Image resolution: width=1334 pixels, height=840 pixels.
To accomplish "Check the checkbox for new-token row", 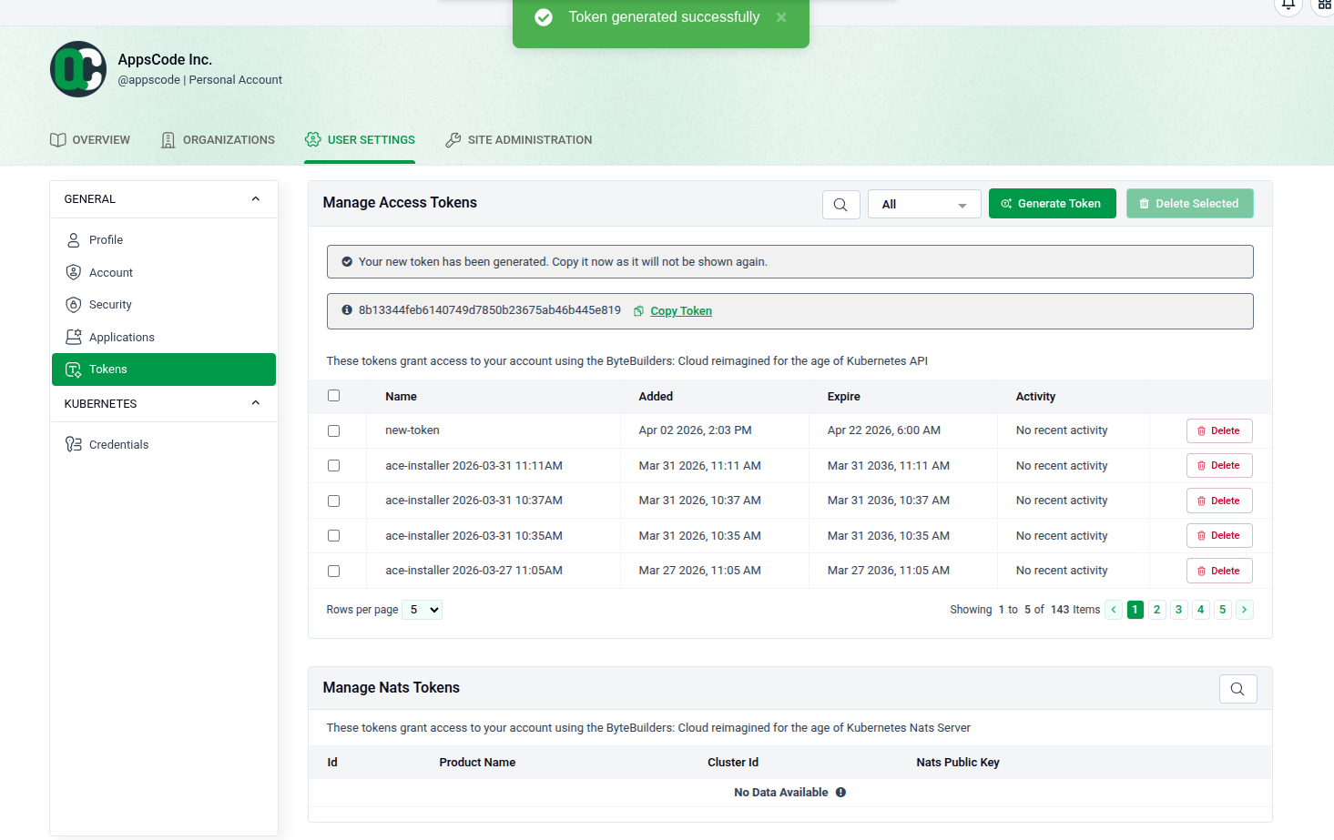I will [x=334, y=430].
